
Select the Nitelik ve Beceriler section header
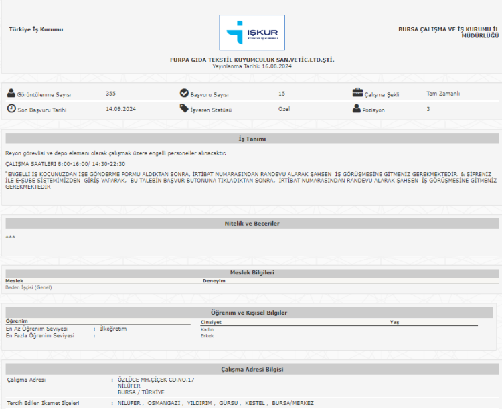coord(252,223)
